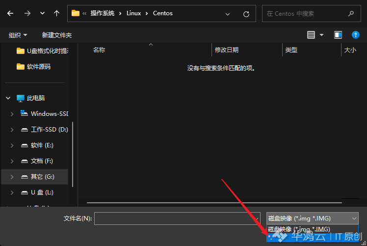The image size is (367, 246).
Task: Click the file list horizontal scrollbar
Action: pyautogui.click(x=214, y=203)
